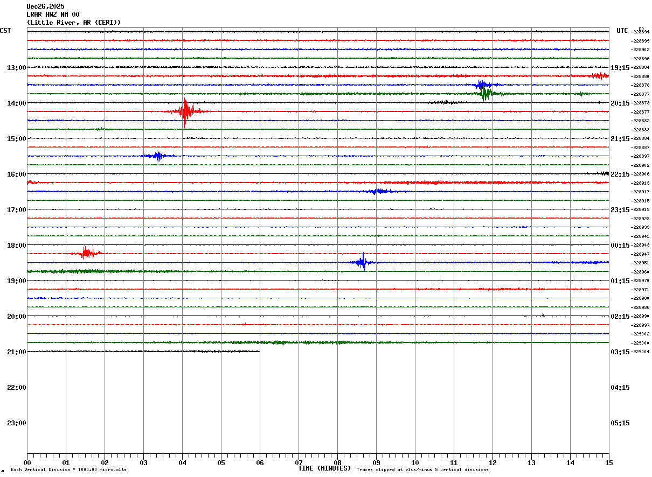
Task: Click the UTC timezone label
Action: point(622,31)
